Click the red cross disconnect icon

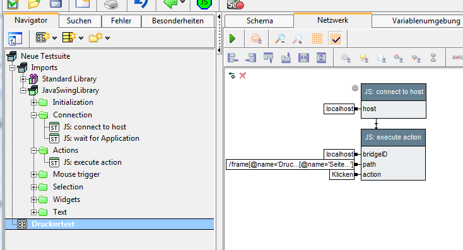[457, 57]
